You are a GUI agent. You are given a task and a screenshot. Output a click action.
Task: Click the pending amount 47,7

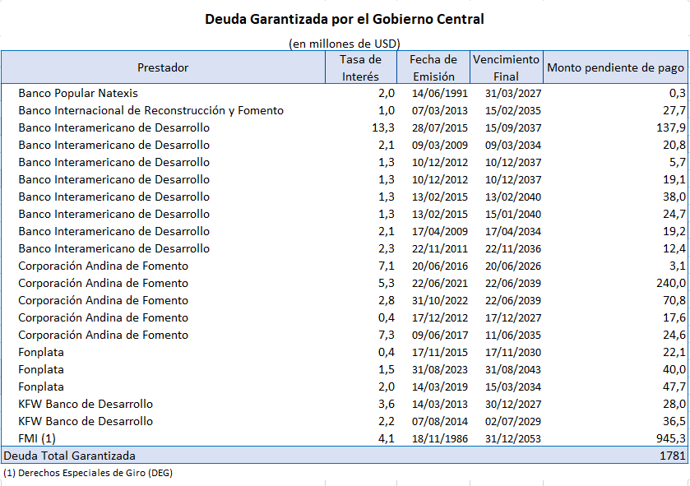[674, 386]
